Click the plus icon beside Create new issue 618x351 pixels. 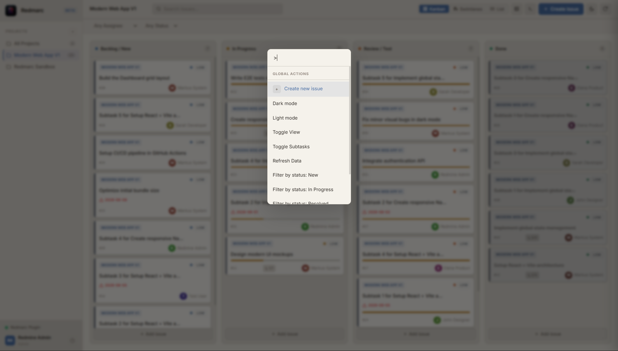pyautogui.click(x=277, y=89)
